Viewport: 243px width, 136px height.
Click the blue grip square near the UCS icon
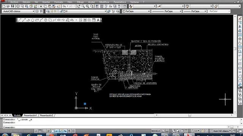pos(85,104)
